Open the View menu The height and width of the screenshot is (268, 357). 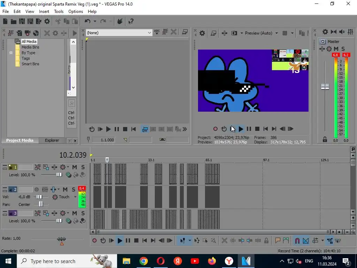[30, 12]
